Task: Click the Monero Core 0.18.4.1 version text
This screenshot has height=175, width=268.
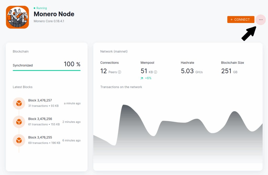Action: click(x=49, y=21)
